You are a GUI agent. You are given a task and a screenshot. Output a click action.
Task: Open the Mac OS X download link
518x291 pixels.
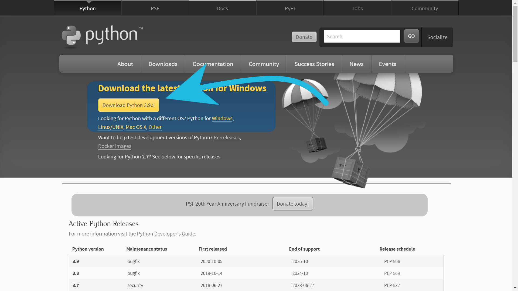coord(136,127)
